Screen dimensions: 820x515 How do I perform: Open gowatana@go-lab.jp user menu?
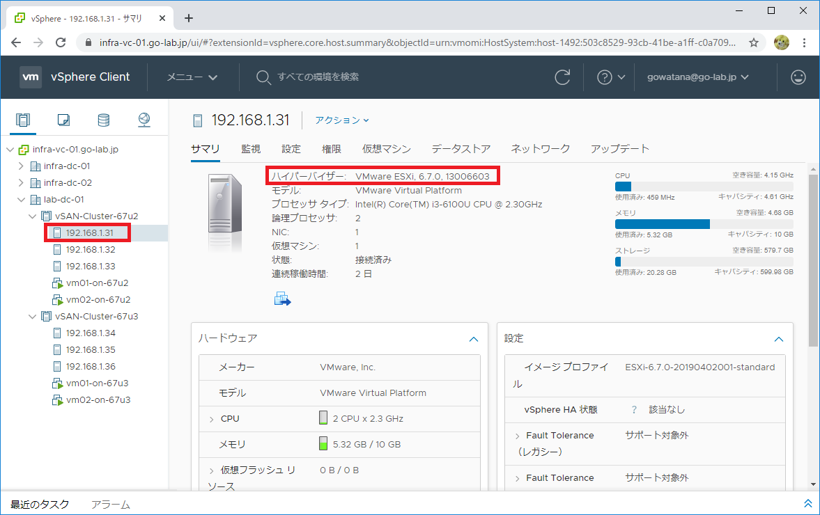point(698,77)
